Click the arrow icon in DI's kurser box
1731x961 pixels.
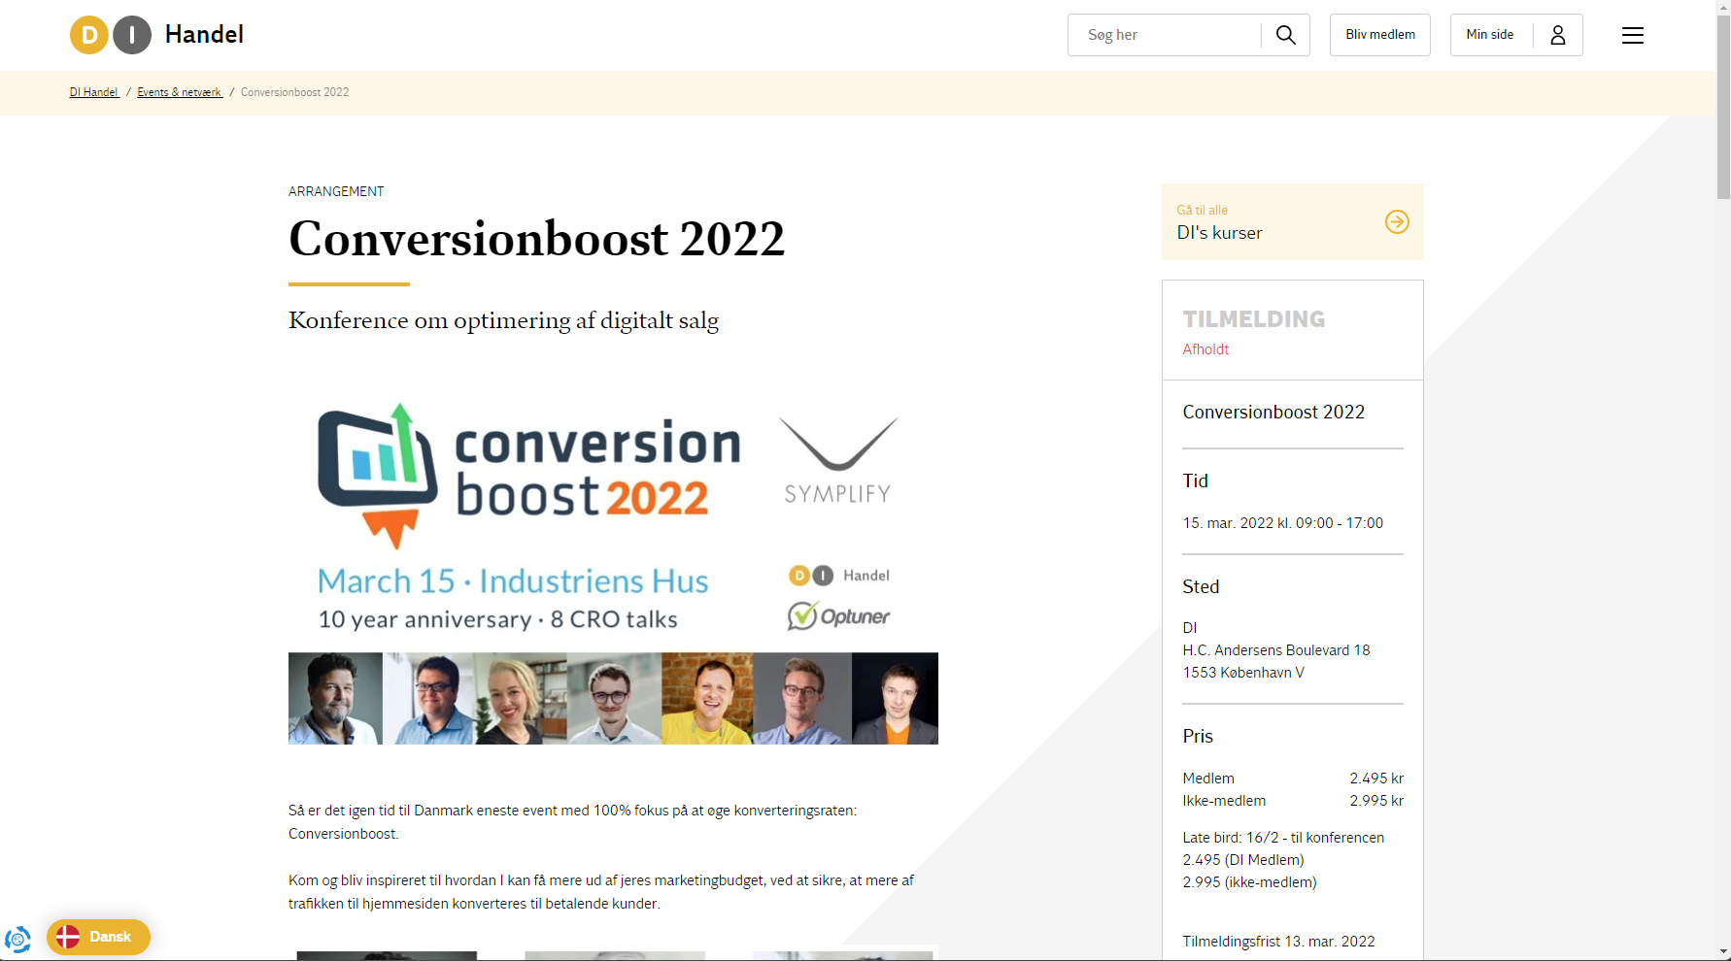[x=1397, y=222]
